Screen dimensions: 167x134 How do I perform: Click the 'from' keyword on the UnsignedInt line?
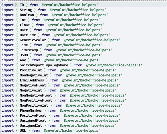(x=52, y=125)
